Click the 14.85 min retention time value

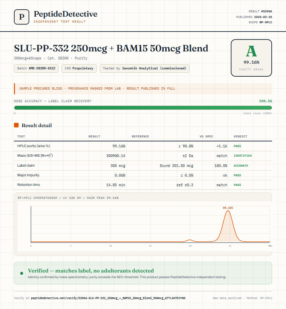click(x=116, y=185)
